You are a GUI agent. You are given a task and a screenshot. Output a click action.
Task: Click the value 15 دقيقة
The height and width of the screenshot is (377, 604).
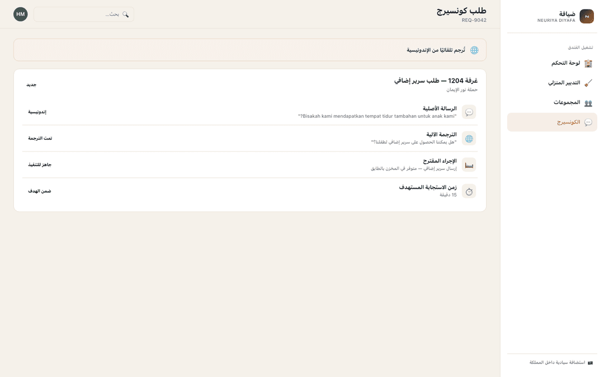[449, 195]
